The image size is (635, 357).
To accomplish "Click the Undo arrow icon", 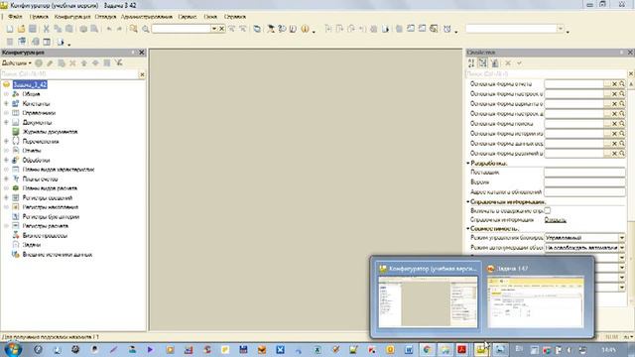I will (109, 29).
